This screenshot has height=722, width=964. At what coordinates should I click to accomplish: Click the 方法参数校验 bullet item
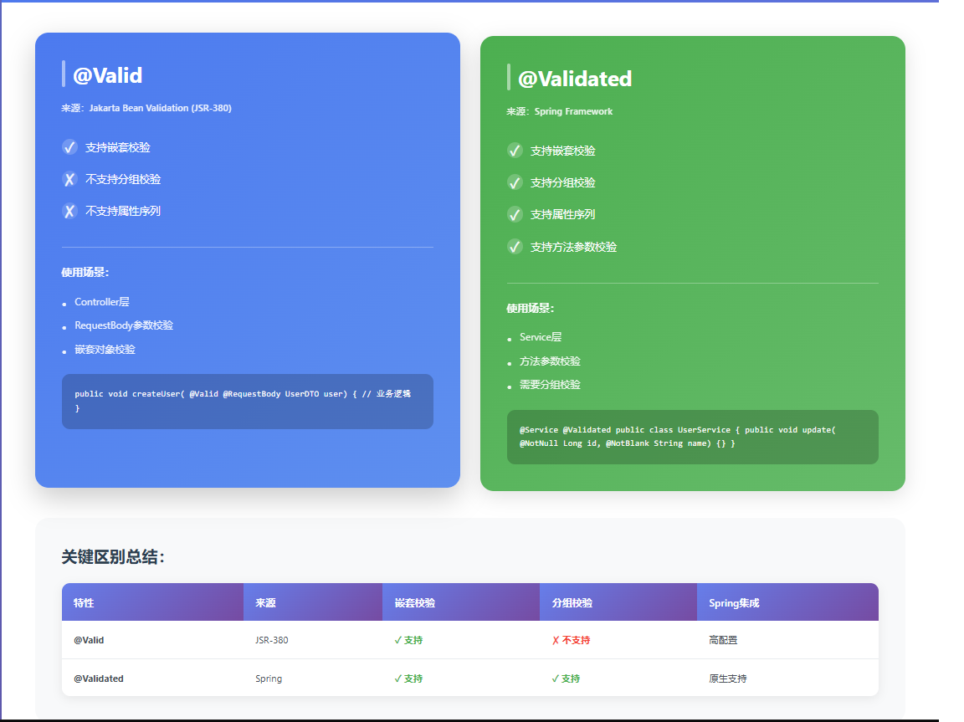coord(551,361)
